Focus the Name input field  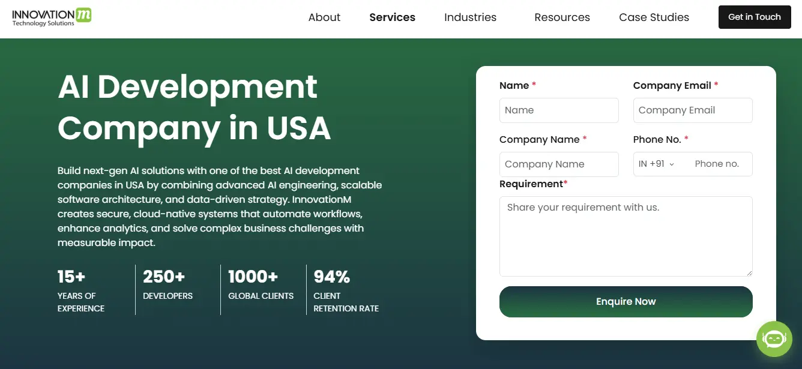[559, 110]
